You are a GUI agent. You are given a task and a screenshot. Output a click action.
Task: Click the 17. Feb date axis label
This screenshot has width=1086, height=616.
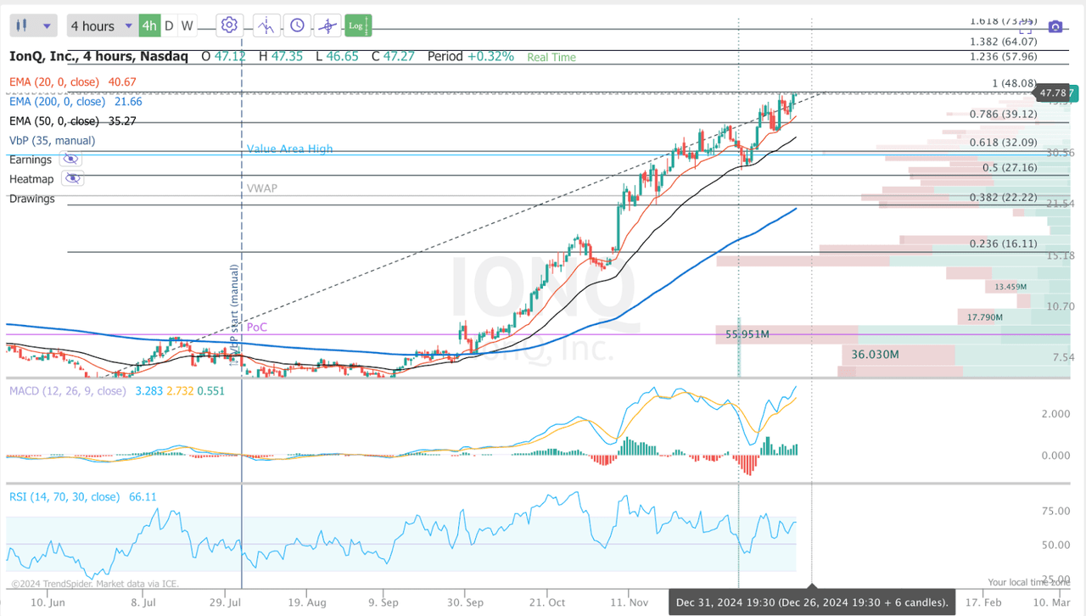tap(982, 602)
